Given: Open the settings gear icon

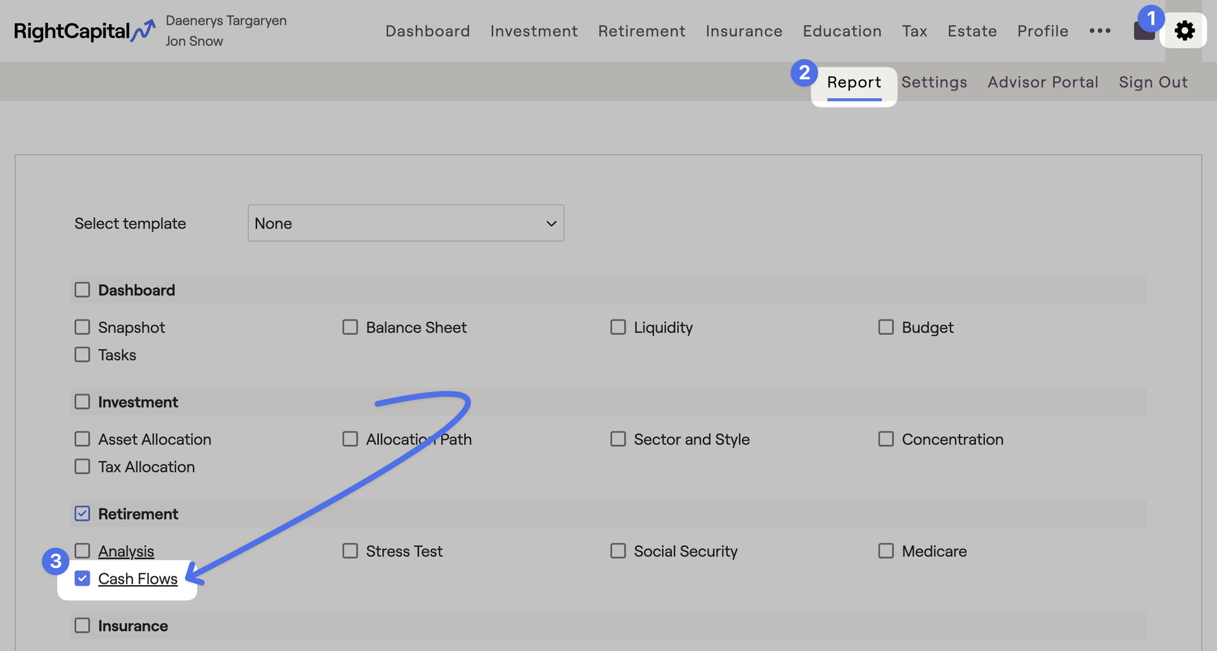Looking at the screenshot, I should tap(1184, 30).
